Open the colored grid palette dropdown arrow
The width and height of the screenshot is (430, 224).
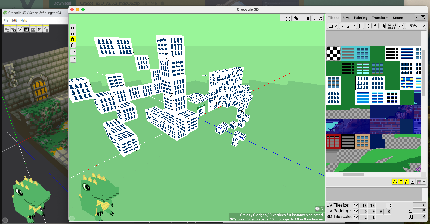[424, 182]
